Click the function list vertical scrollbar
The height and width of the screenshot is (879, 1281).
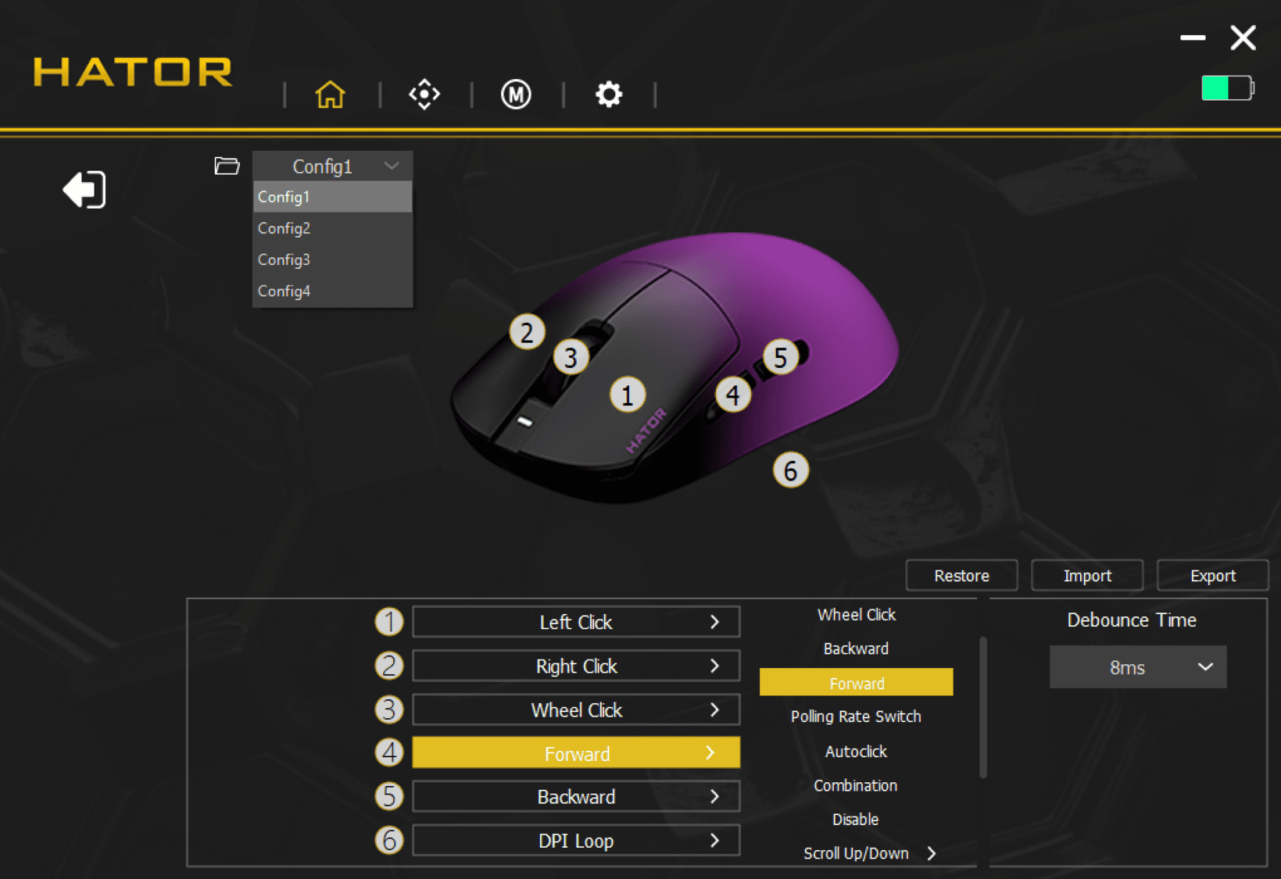[982, 707]
